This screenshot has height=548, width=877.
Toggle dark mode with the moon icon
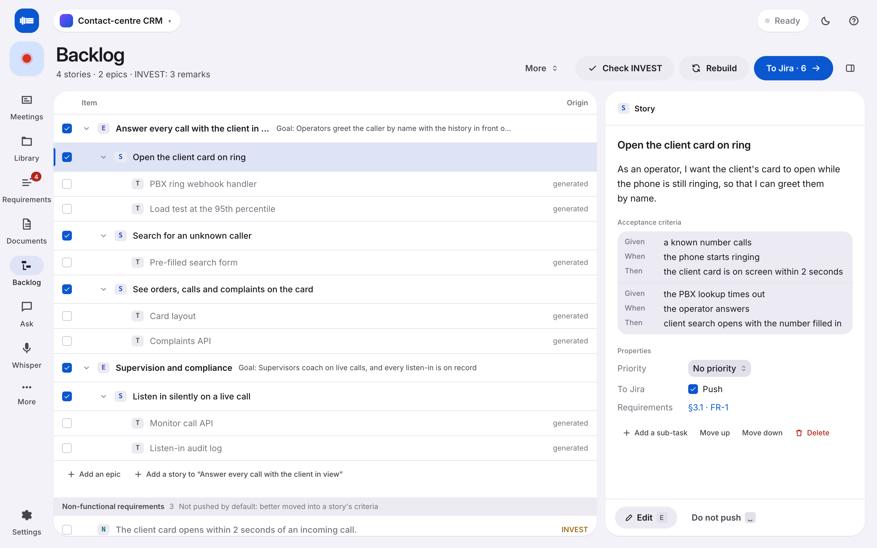825,21
